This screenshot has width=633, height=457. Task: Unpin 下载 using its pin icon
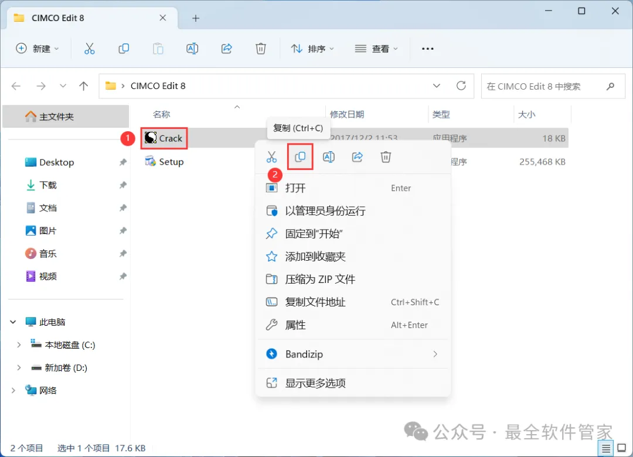[x=122, y=185]
